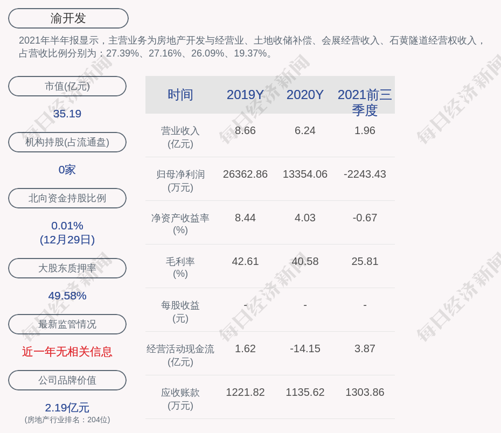Select the 2021前三季度 column header
Screen dimensions: 501x433
pos(365,102)
